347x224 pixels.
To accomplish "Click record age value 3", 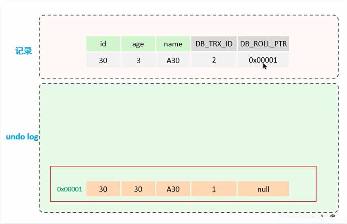I will [x=138, y=60].
